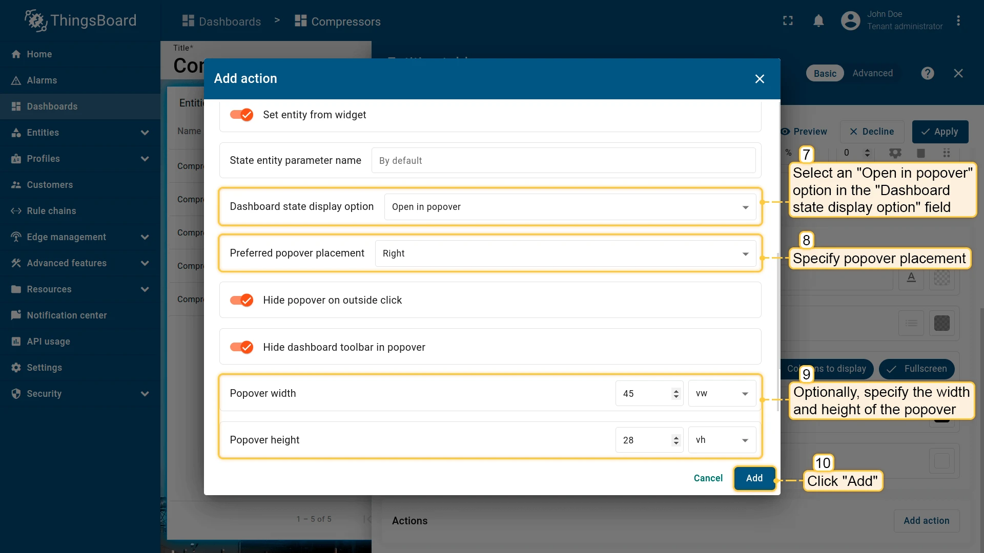Click the dark gray color swatch
The height and width of the screenshot is (553, 984).
[x=941, y=323]
